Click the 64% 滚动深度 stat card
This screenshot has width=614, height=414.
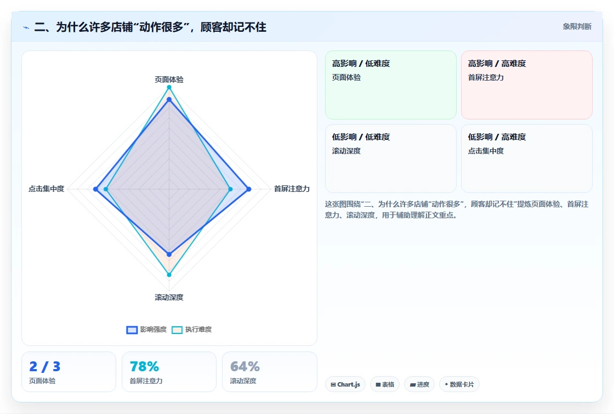[x=269, y=372]
